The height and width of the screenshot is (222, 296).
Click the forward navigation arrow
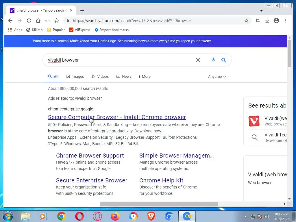(x=20, y=21)
